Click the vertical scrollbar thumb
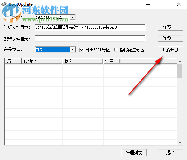The height and width of the screenshot is (160, 187). click(x=180, y=71)
